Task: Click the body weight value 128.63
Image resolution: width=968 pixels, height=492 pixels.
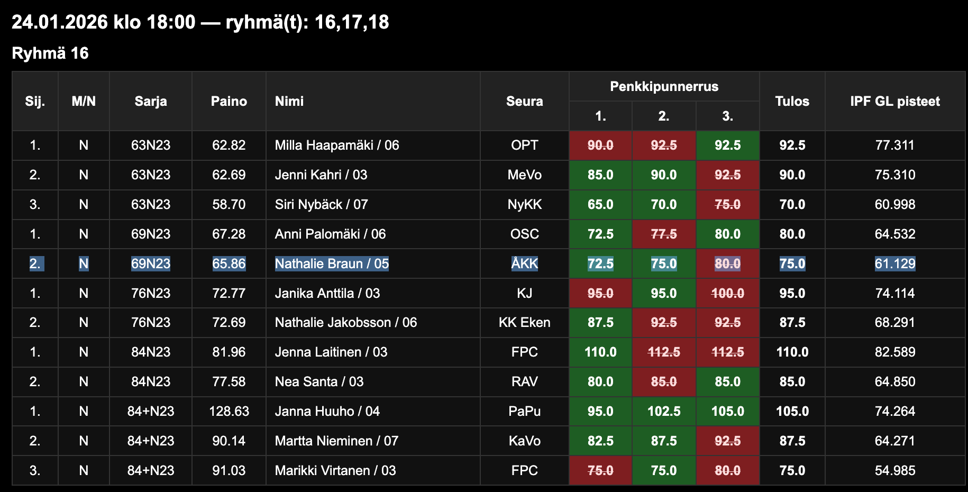Action: tap(229, 412)
